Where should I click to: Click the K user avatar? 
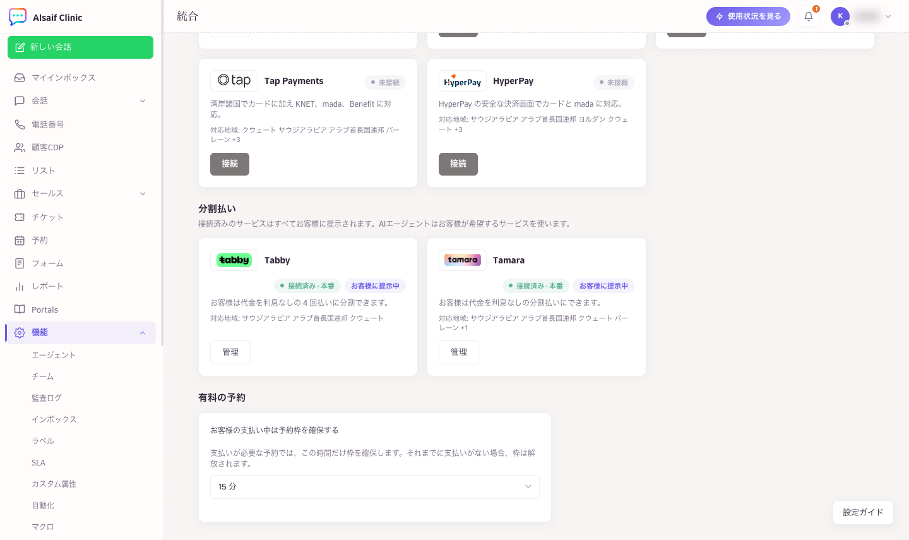[x=840, y=16]
